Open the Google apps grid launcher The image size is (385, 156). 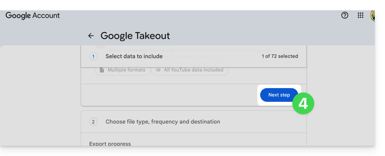click(x=361, y=15)
